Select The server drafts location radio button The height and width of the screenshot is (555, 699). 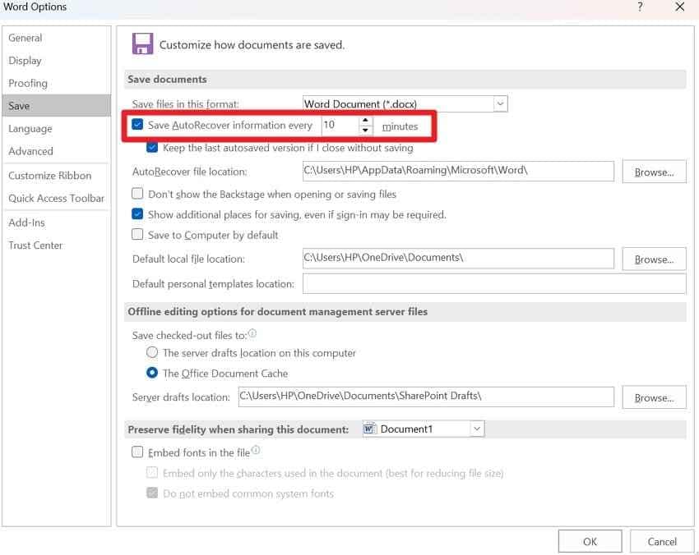click(152, 352)
